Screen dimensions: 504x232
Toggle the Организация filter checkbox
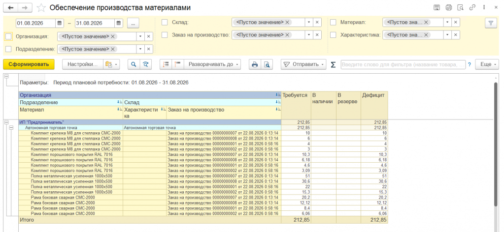click(x=8, y=36)
